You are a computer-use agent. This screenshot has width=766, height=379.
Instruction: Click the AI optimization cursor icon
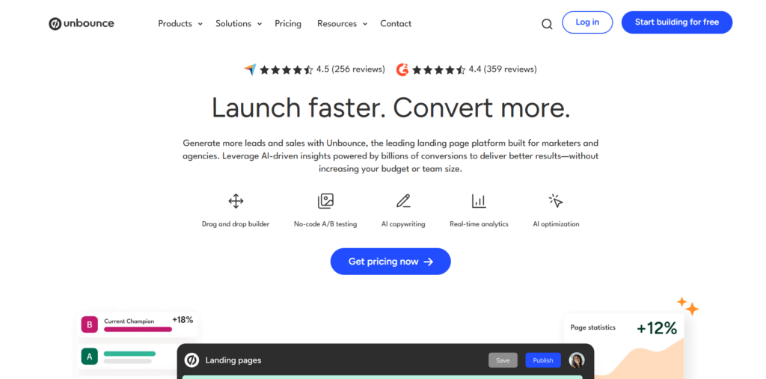[555, 201]
